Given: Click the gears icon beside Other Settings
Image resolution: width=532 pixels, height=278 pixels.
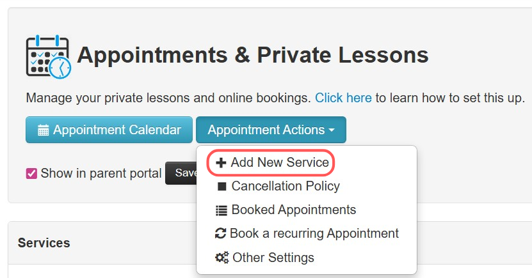Looking at the screenshot, I should click(x=222, y=258).
